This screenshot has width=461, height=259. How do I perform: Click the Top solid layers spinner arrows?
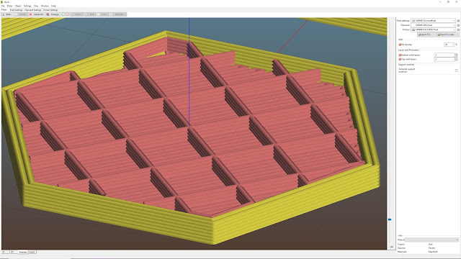[x=456, y=59]
